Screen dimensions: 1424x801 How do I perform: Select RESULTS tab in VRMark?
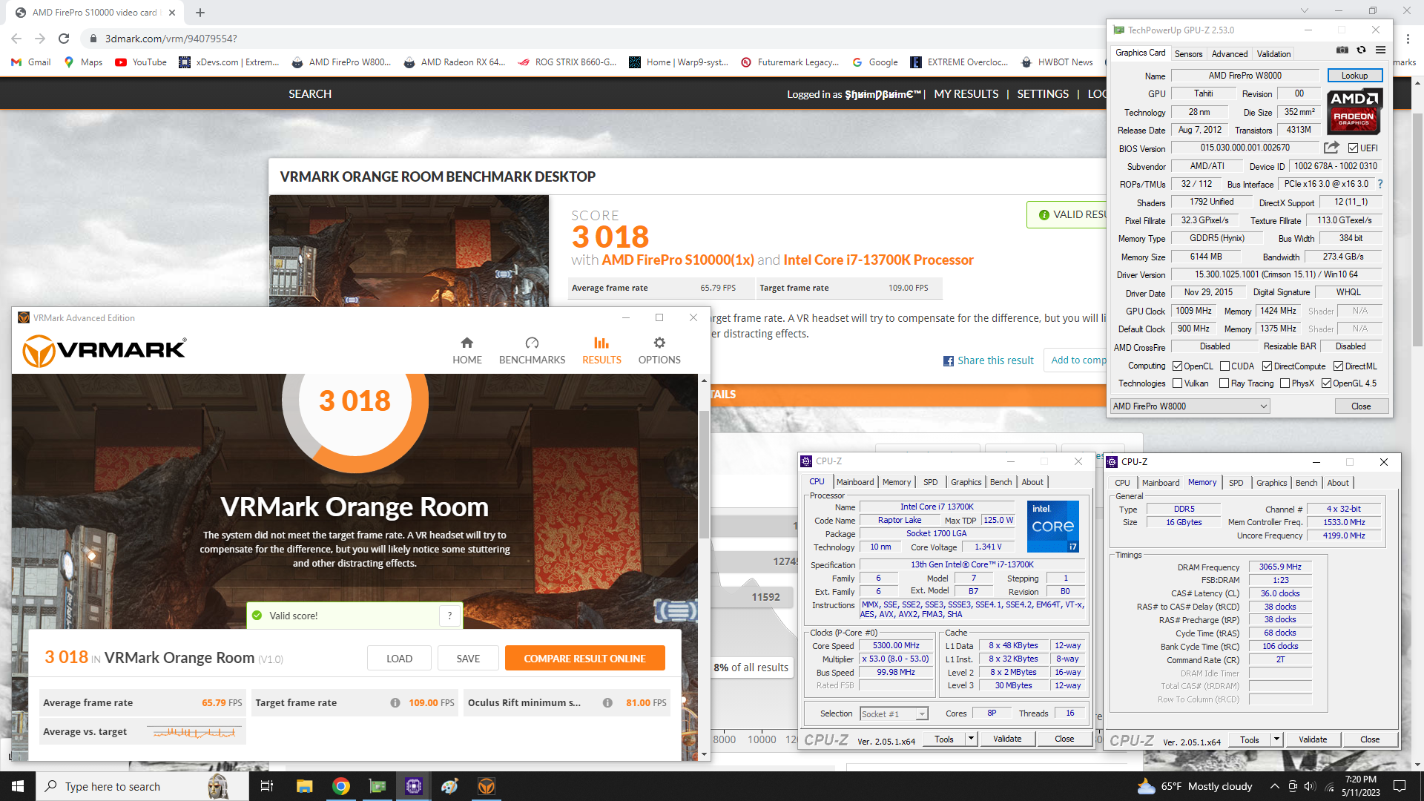click(601, 351)
